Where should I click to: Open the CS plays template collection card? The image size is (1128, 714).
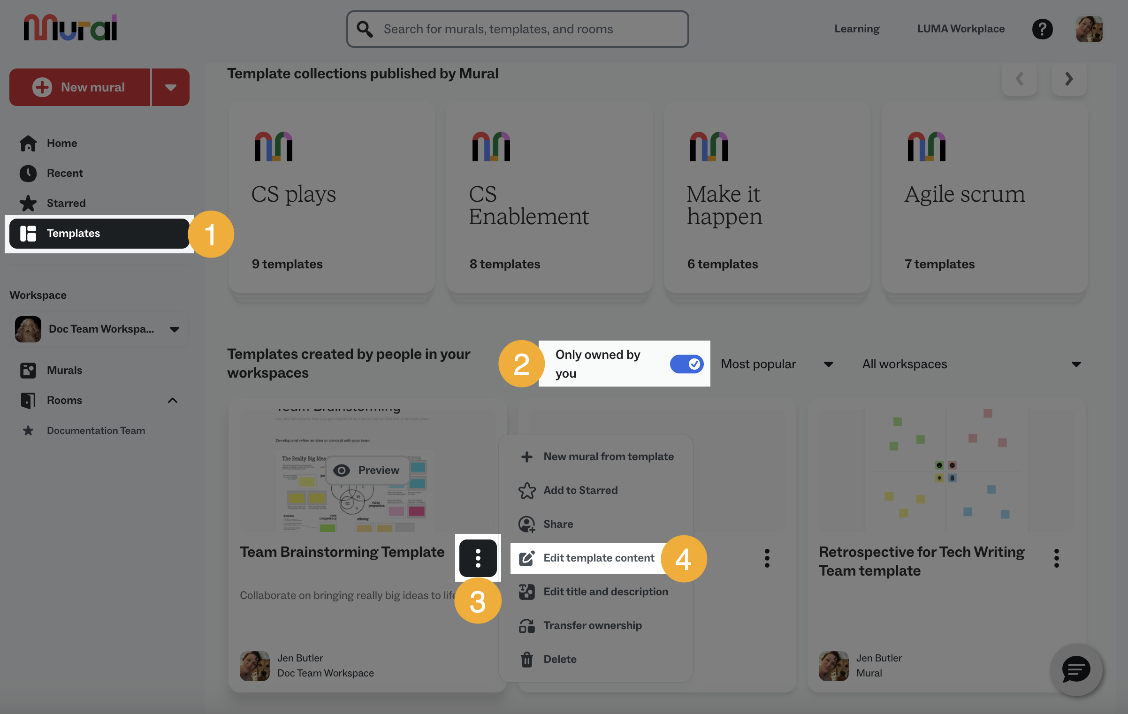click(331, 197)
